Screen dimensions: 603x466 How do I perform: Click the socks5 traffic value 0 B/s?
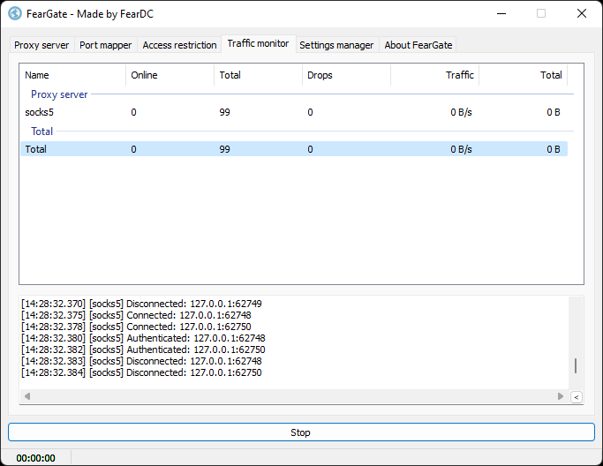pos(461,112)
